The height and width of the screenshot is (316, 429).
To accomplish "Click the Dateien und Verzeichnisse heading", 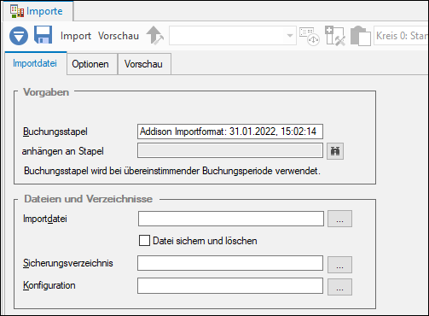I will point(89,199).
